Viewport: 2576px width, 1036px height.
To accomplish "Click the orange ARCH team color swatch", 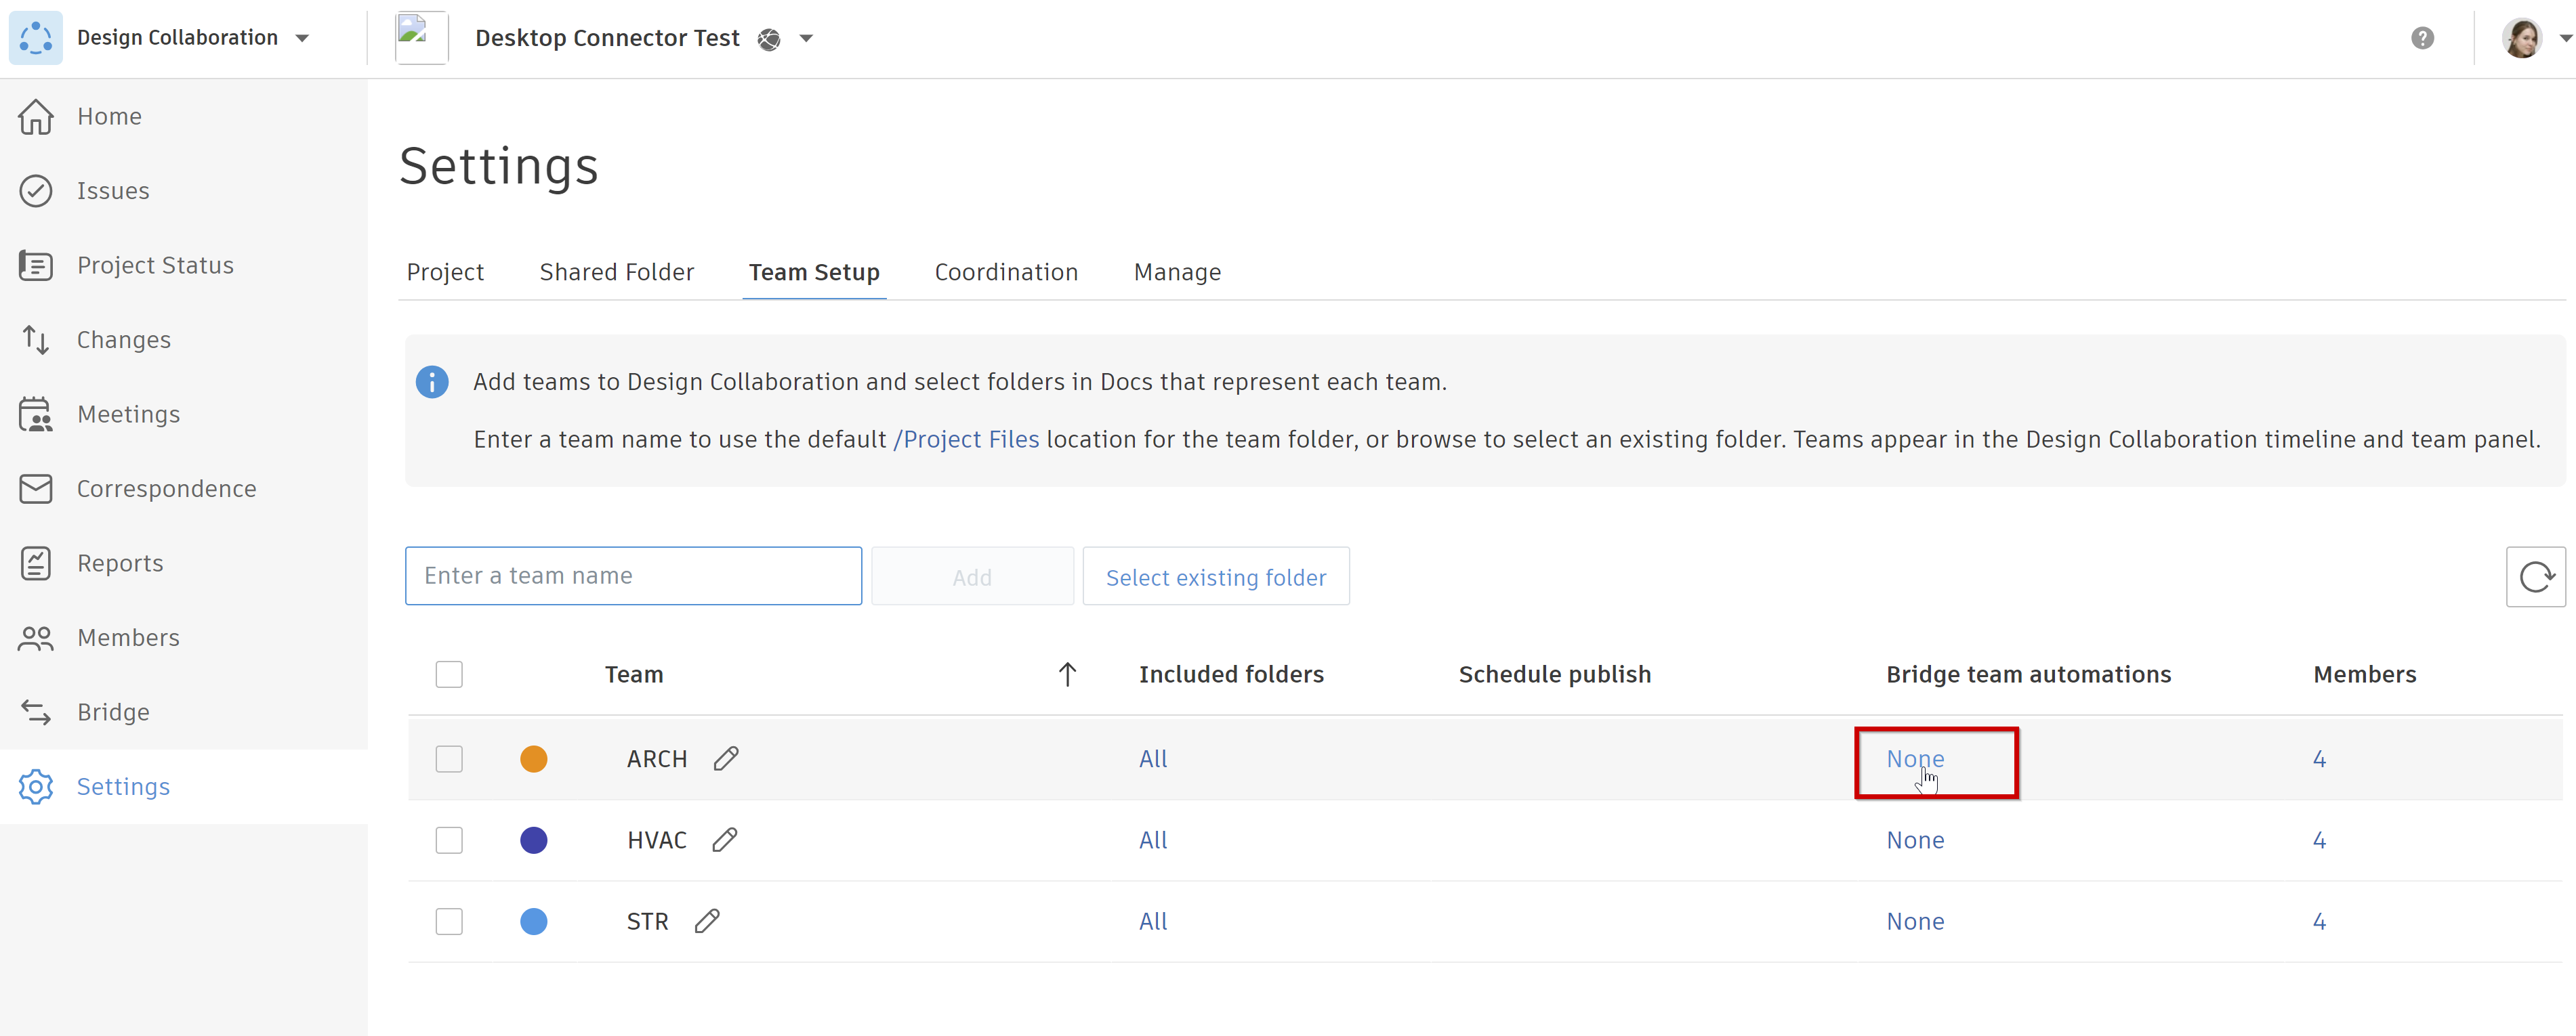I will [x=533, y=758].
